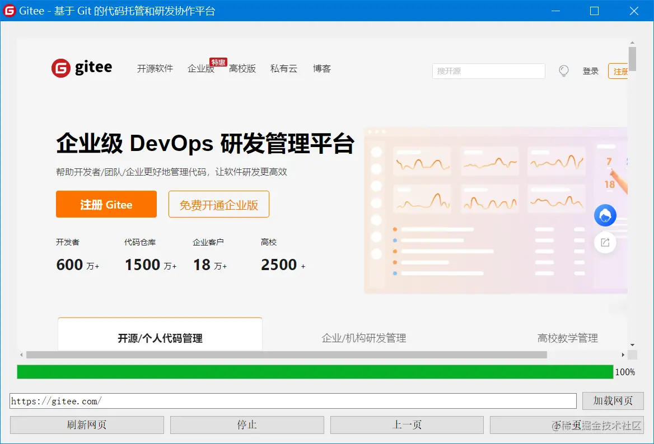Image resolution: width=654 pixels, height=444 pixels.
Task: Switch to 高校教学管理 tab
Action: 567,338
